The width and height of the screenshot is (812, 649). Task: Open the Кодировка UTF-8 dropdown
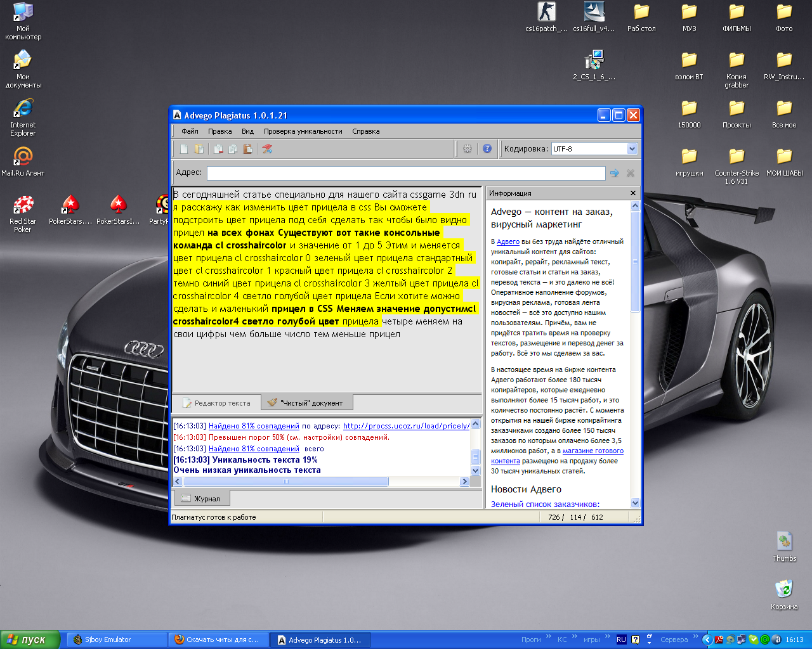pyautogui.click(x=632, y=149)
